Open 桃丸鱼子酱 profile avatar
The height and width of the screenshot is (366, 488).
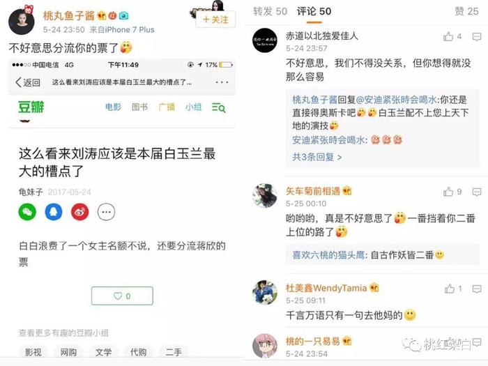(x=22, y=22)
